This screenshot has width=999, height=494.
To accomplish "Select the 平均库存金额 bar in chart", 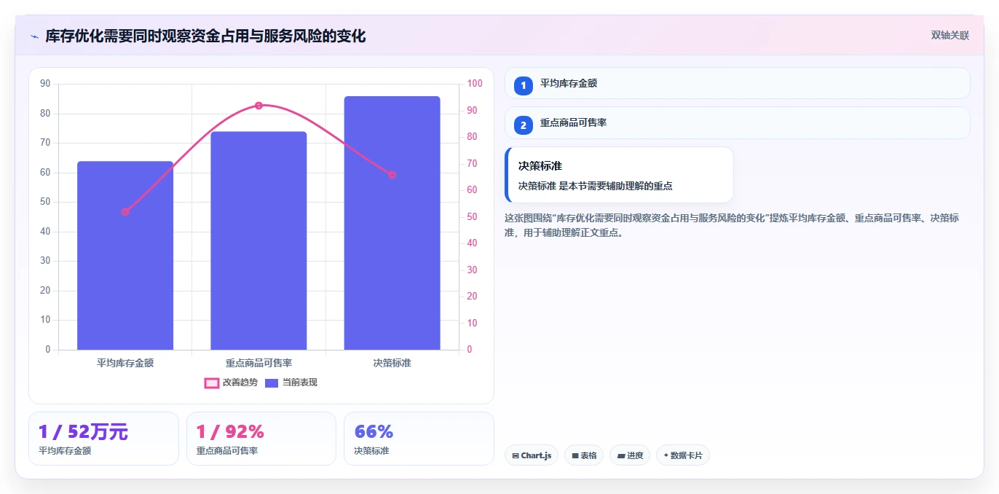I will pyautogui.click(x=125, y=256).
